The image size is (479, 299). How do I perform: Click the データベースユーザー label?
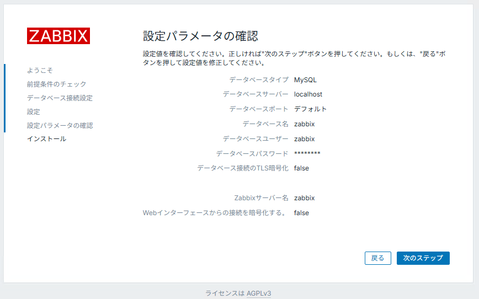coord(255,139)
